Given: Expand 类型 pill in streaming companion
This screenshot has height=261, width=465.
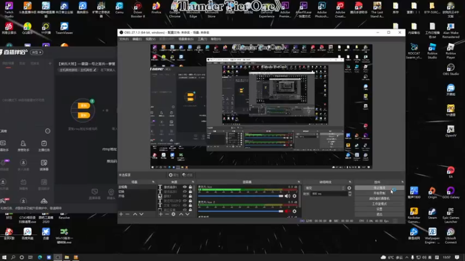Looking at the screenshot, I should pos(37,52).
